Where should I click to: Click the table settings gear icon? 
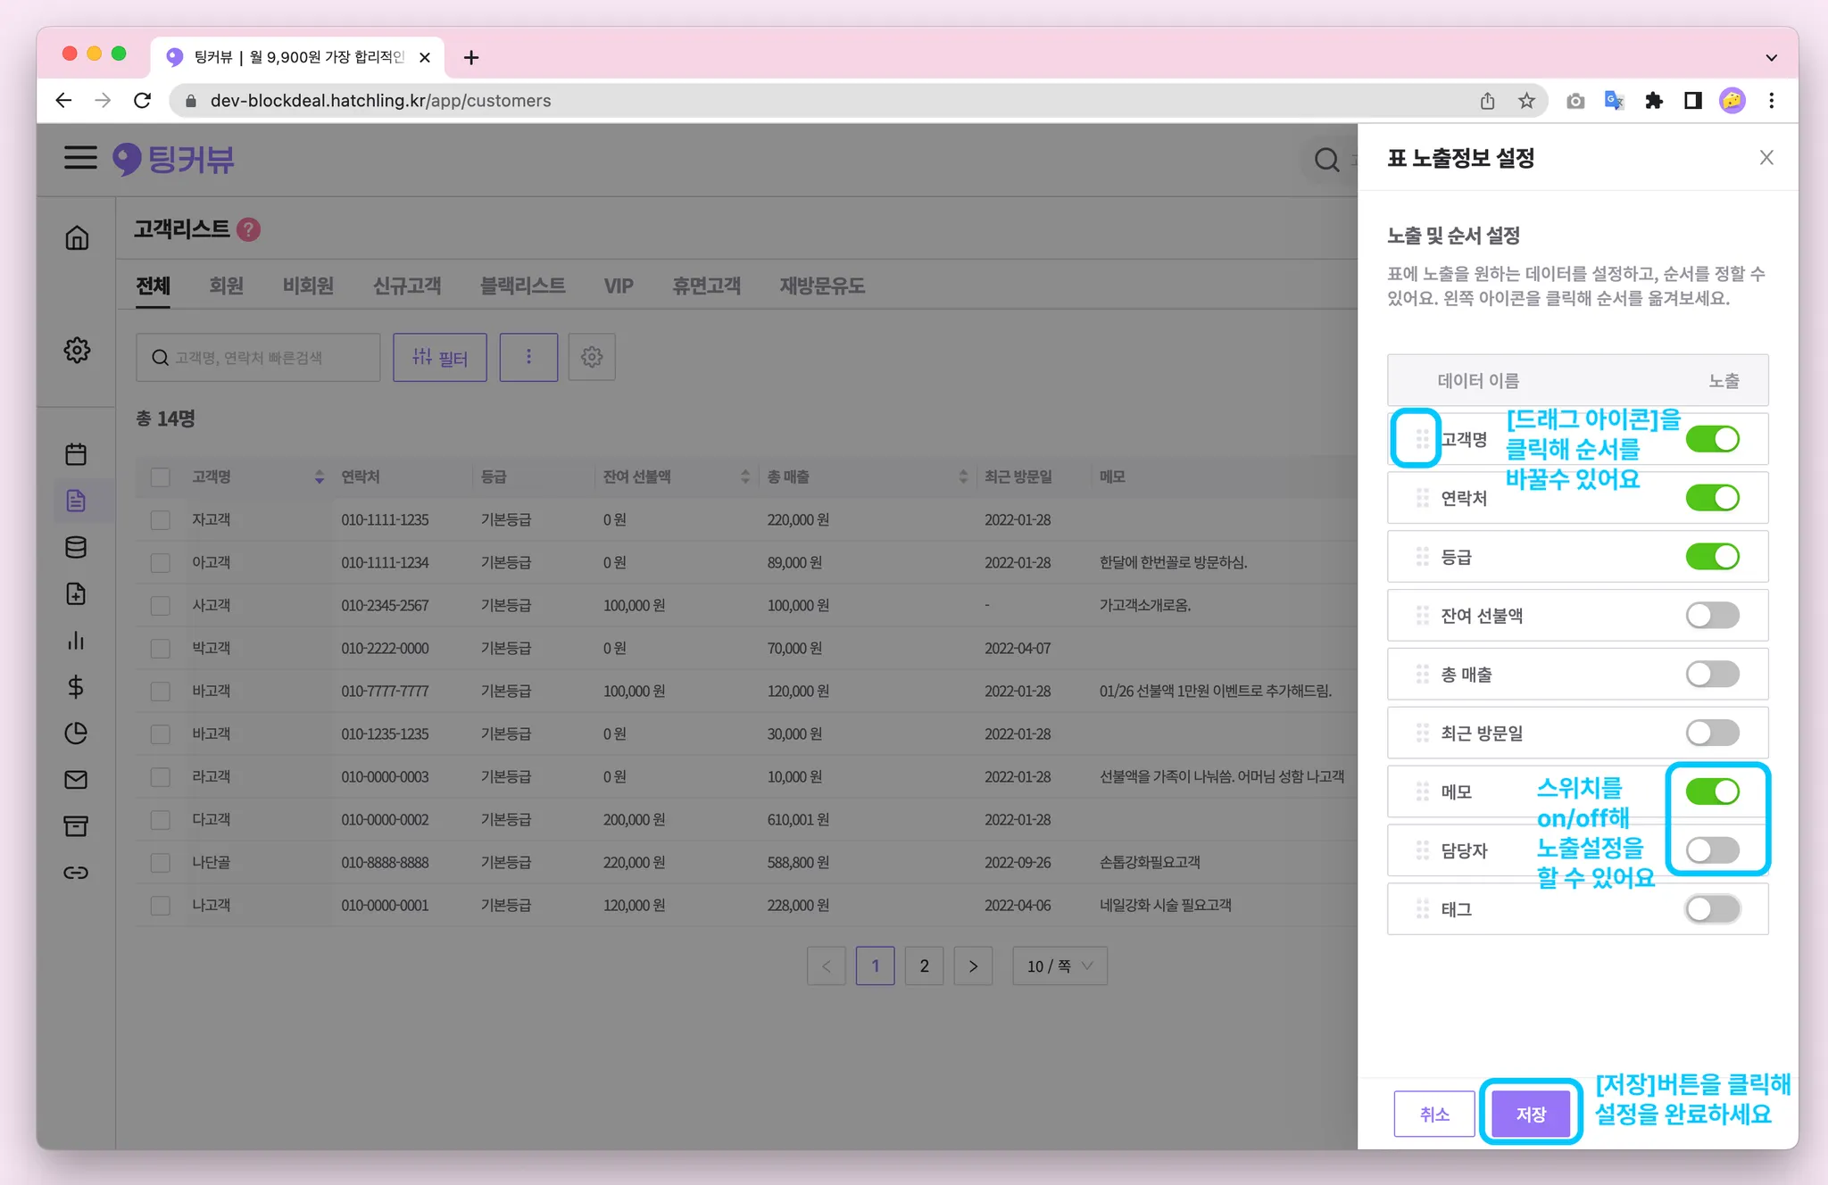(x=592, y=357)
